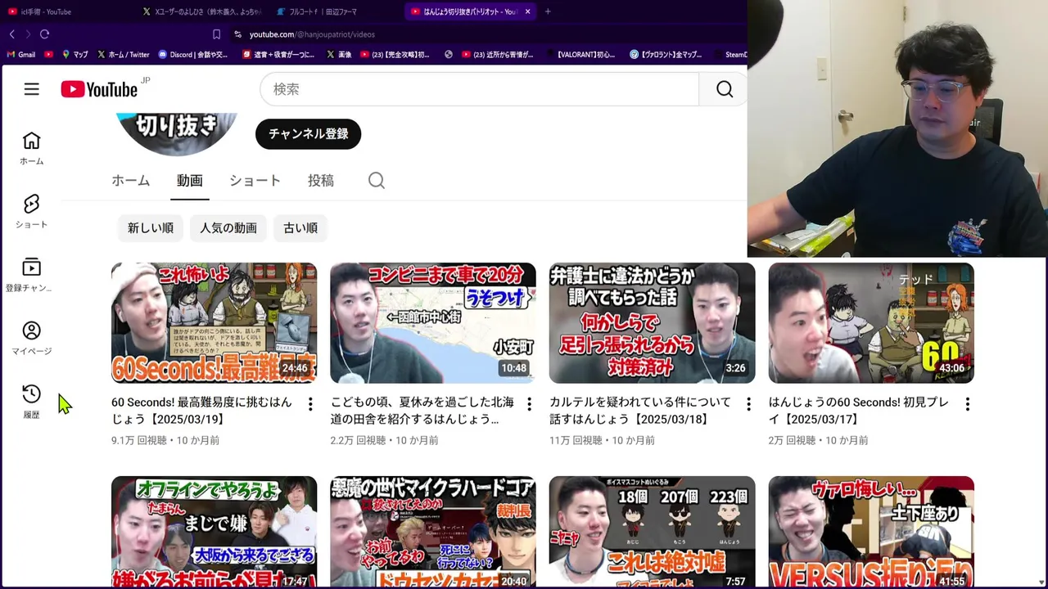Viewport: 1048px width, 589px height.
Task: Open the 近所から苦情が bookmark
Action: (498, 55)
